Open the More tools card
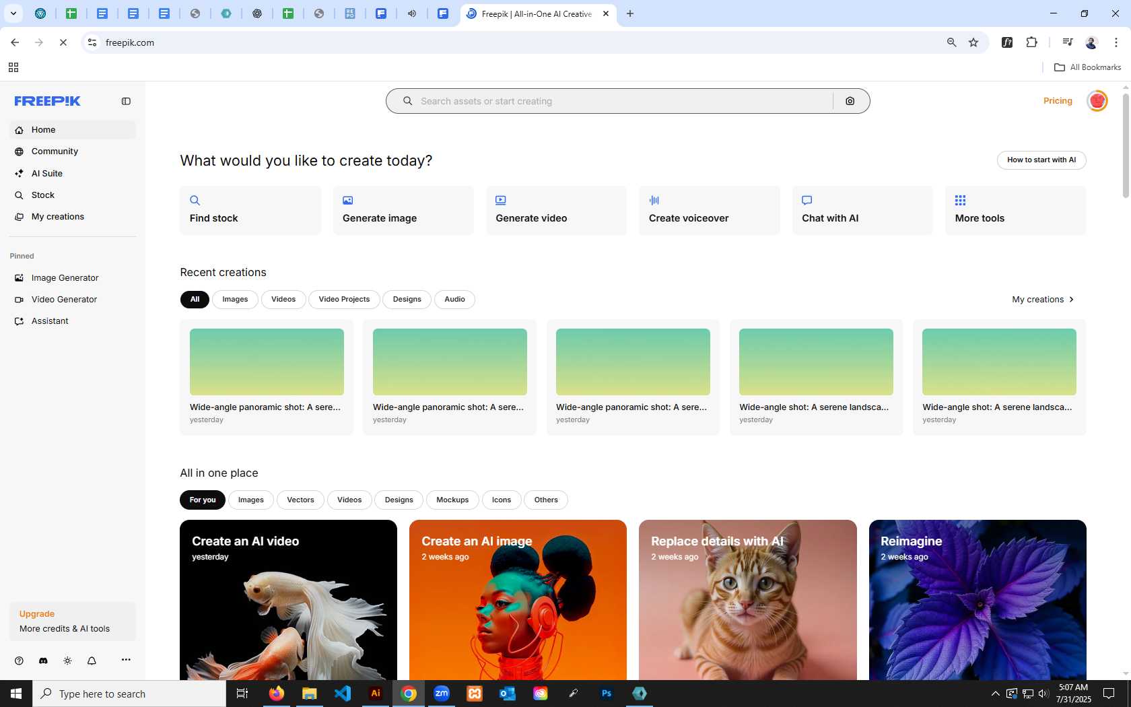The image size is (1131, 707). [x=1015, y=211]
